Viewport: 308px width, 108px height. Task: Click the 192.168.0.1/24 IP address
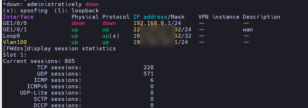point(157,23)
